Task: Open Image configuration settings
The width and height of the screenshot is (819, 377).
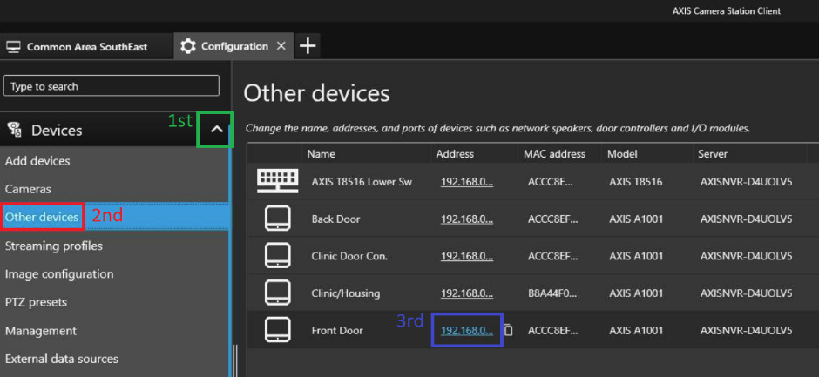Action: pos(59,273)
